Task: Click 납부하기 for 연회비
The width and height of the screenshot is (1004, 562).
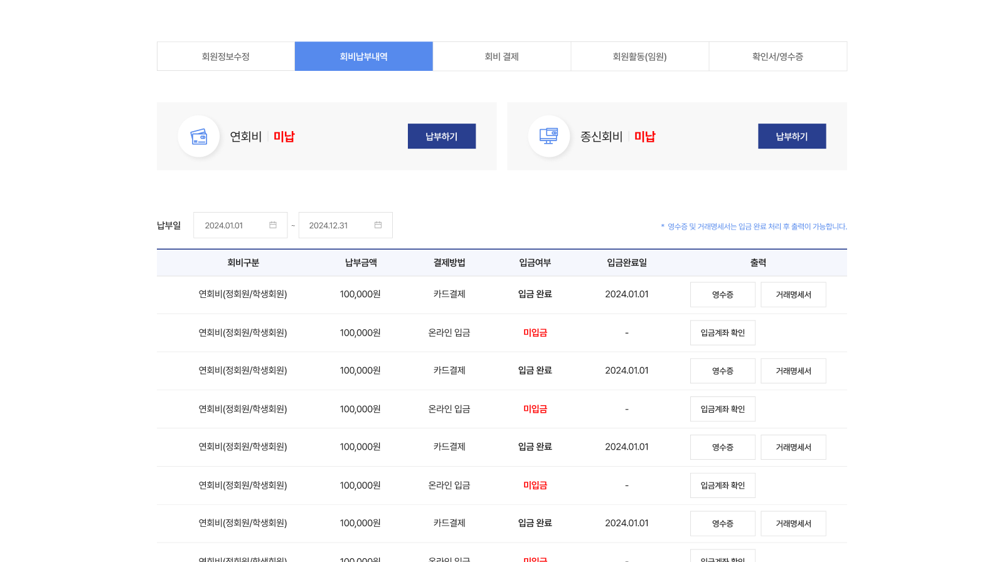Action: tap(442, 136)
